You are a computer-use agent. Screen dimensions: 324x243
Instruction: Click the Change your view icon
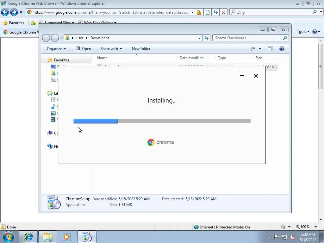(x=253, y=49)
